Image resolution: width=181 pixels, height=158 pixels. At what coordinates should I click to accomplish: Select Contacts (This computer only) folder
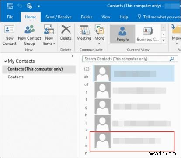coord(39,69)
